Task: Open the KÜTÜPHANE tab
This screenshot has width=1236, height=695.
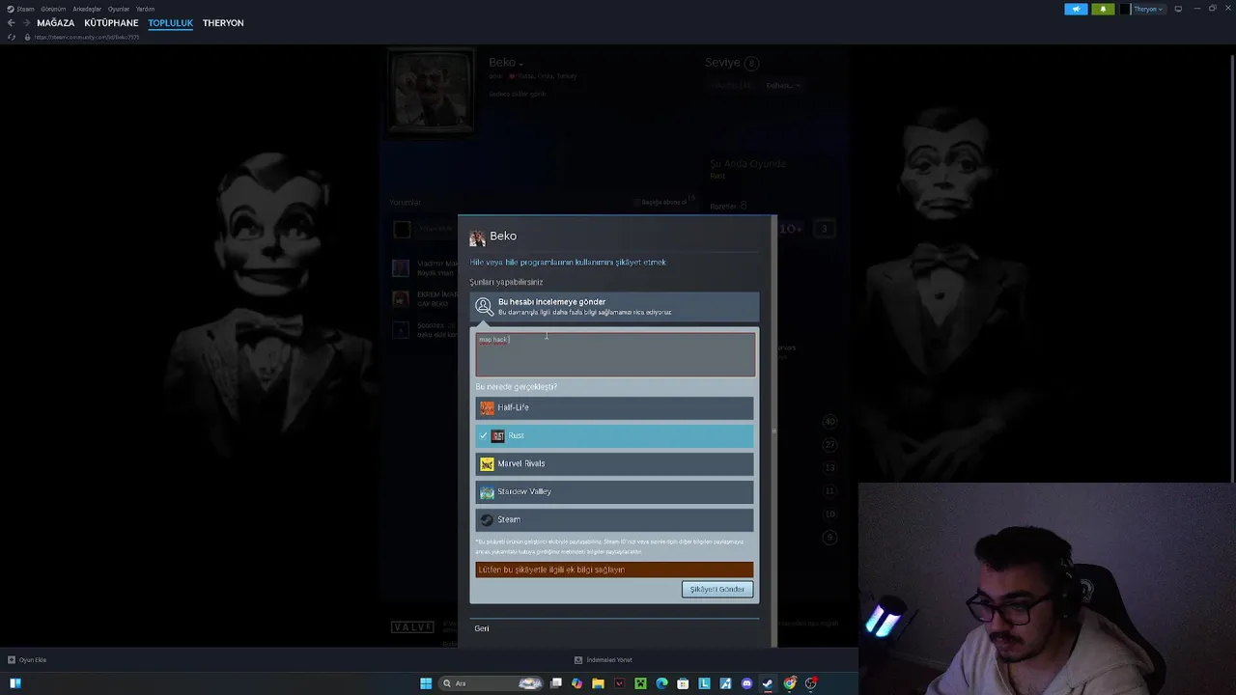Action: [111, 23]
